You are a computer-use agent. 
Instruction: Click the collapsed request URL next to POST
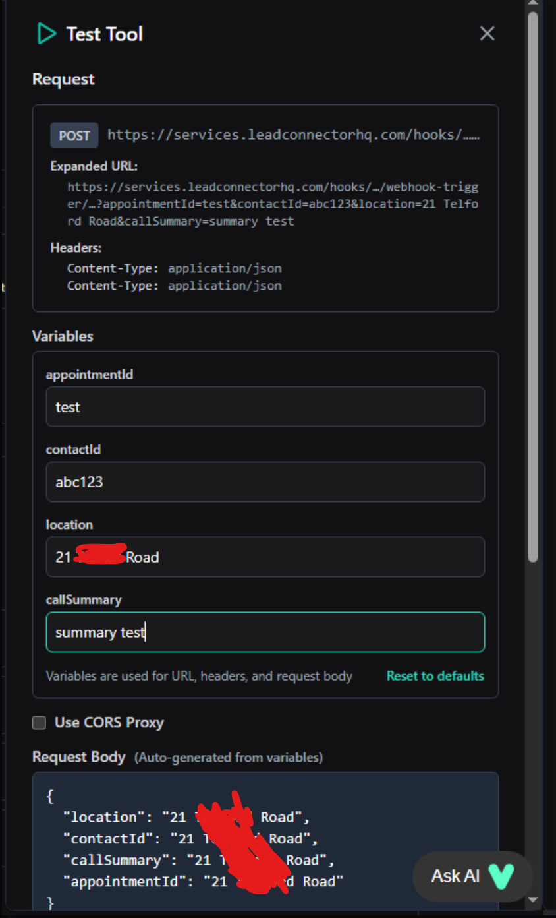click(x=293, y=135)
